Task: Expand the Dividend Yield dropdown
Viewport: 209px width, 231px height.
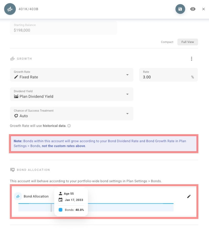Action: click(71, 94)
